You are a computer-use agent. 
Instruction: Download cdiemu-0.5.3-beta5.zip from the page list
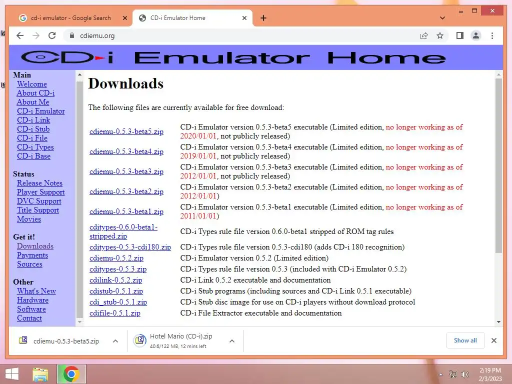(126, 131)
